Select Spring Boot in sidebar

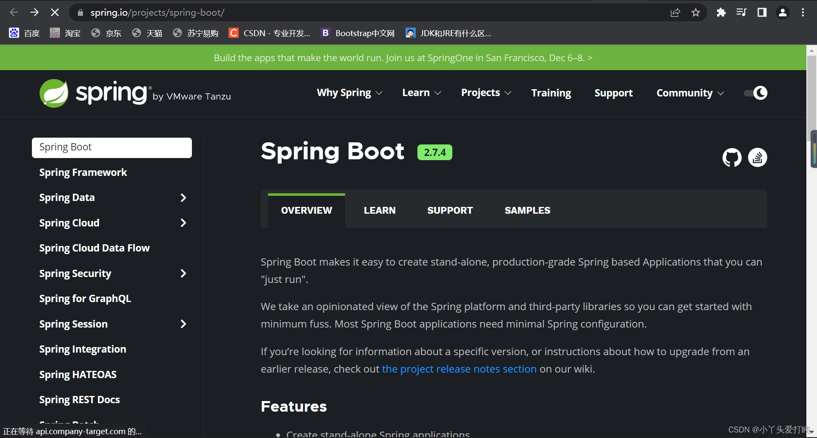pyautogui.click(x=112, y=147)
